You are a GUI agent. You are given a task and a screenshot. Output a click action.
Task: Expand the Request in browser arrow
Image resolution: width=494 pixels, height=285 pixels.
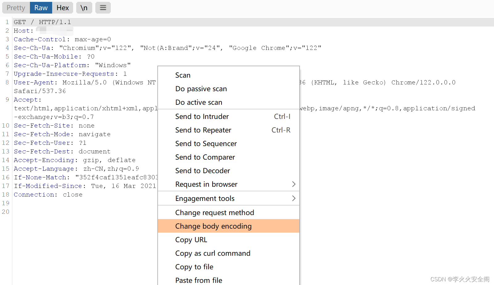pos(294,184)
